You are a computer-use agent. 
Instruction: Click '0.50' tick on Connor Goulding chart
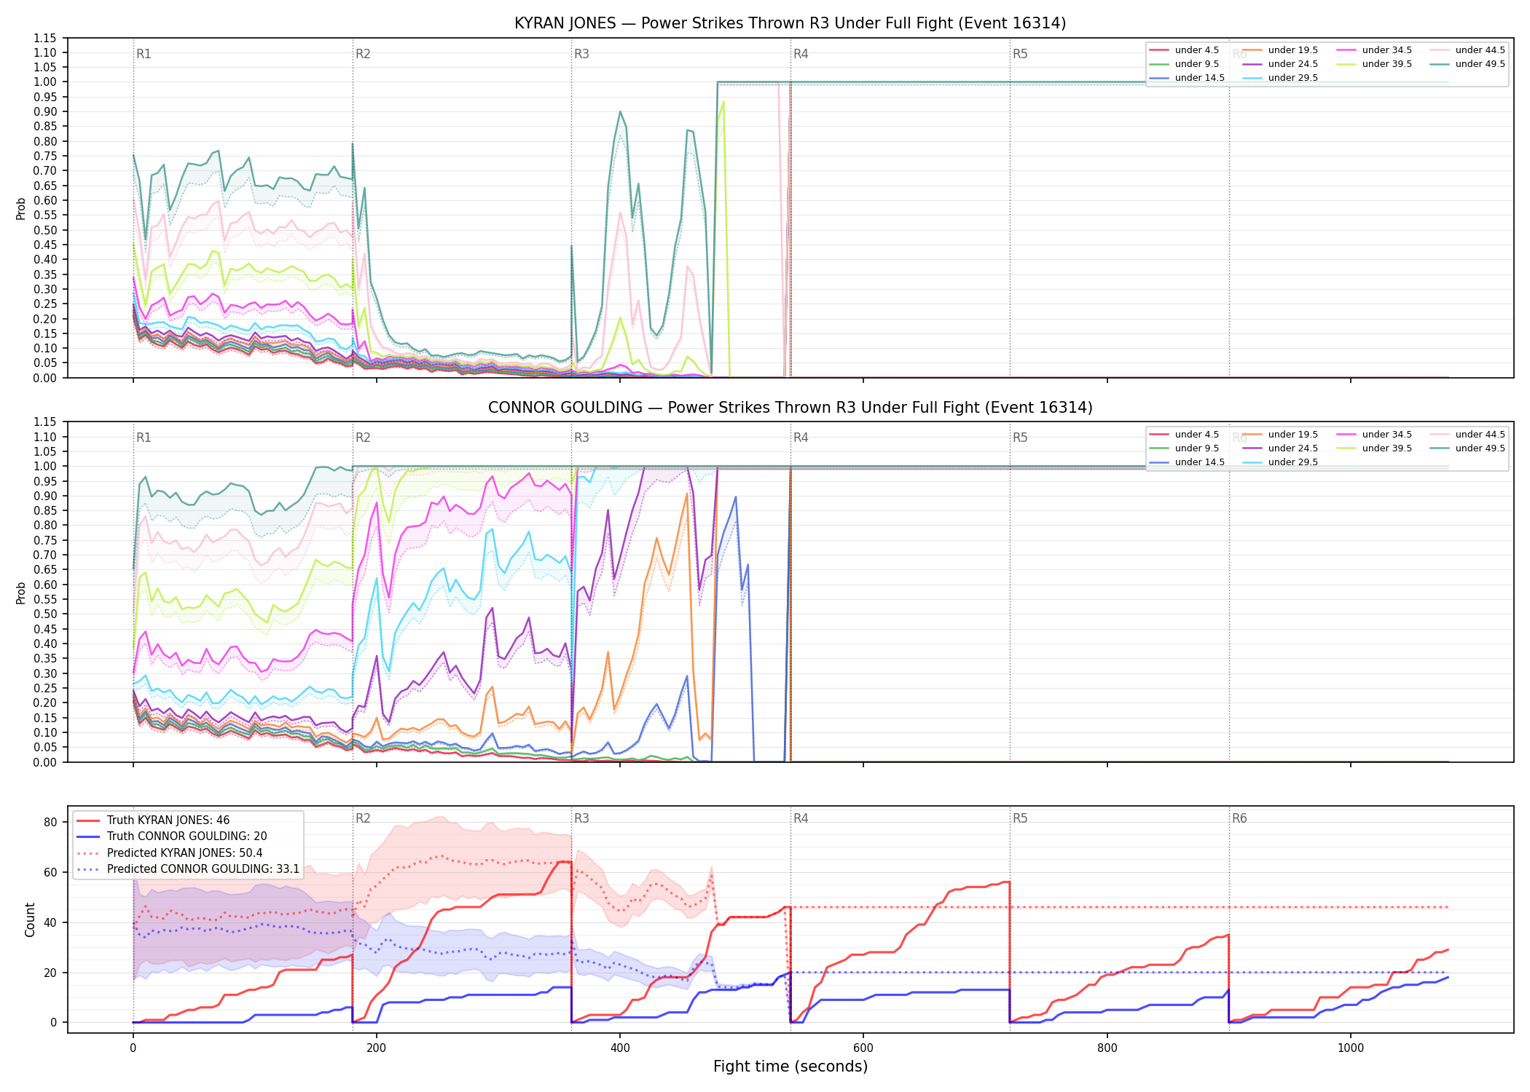coord(44,614)
